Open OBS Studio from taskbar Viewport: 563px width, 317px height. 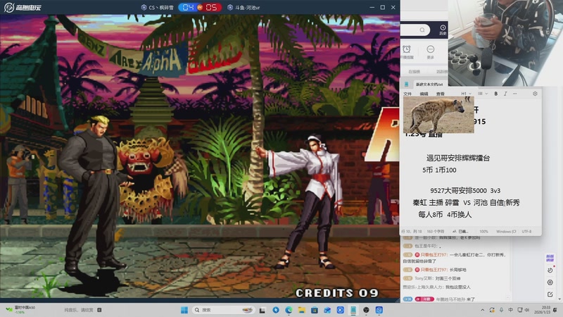coord(366,310)
